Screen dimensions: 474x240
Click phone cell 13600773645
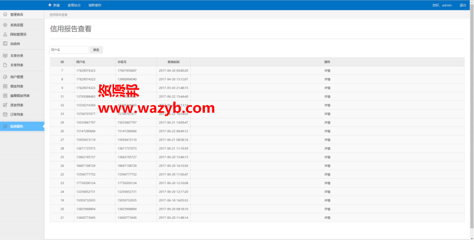tap(127, 218)
